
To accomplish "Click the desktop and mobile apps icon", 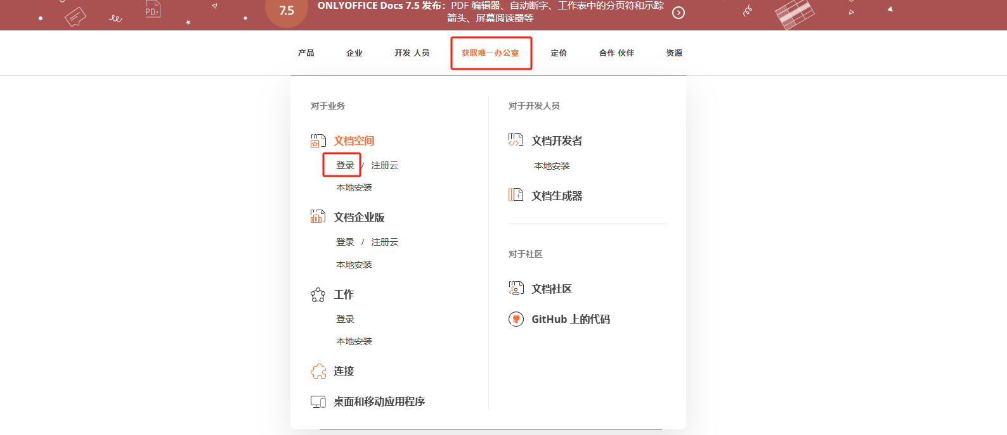I will [318, 401].
